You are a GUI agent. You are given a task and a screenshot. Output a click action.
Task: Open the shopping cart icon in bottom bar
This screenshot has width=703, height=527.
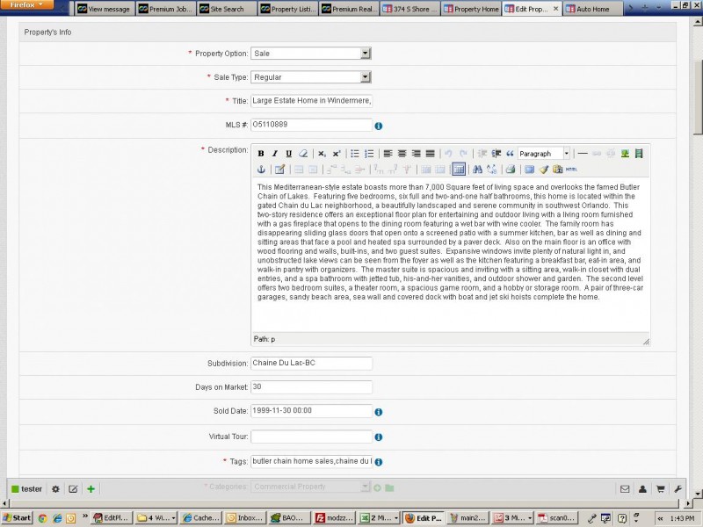660,489
